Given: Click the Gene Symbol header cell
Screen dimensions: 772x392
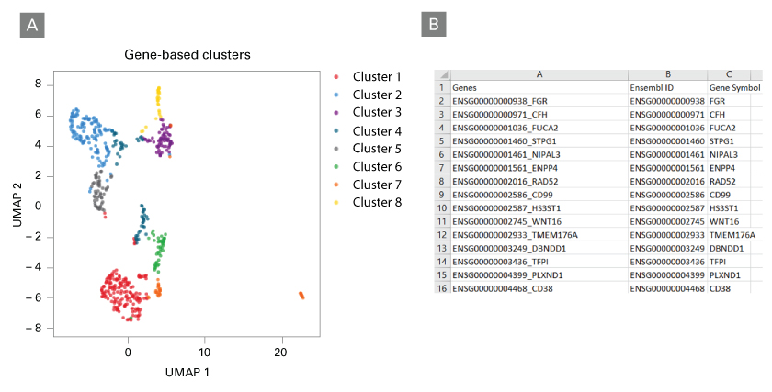Looking at the screenshot, I should (734, 88).
